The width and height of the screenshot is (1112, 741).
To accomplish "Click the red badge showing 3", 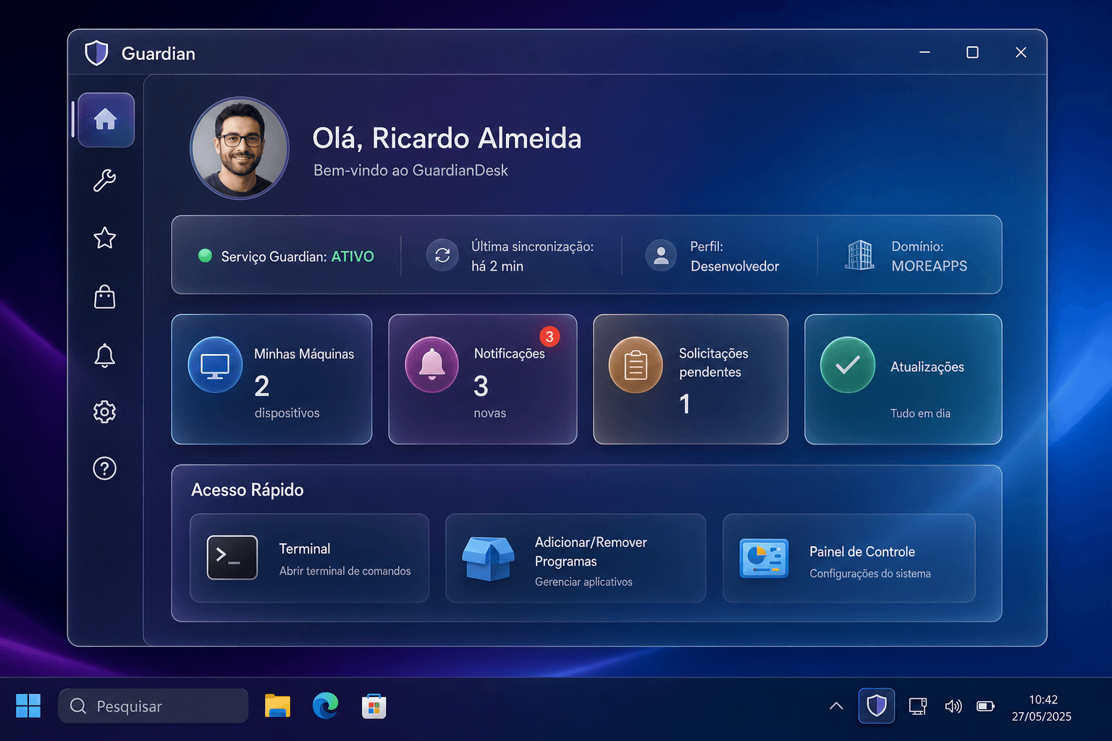I will pyautogui.click(x=549, y=336).
